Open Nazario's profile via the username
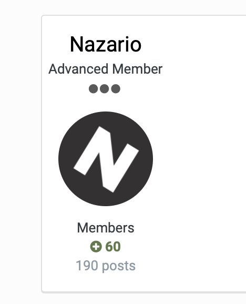Screen dimensions: 246x304 point(106,45)
